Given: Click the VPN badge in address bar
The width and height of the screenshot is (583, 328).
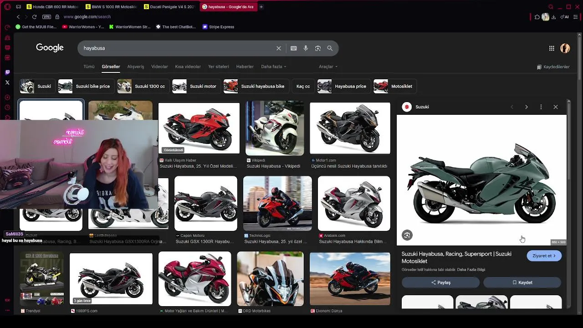Looking at the screenshot, I should pos(46,17).
